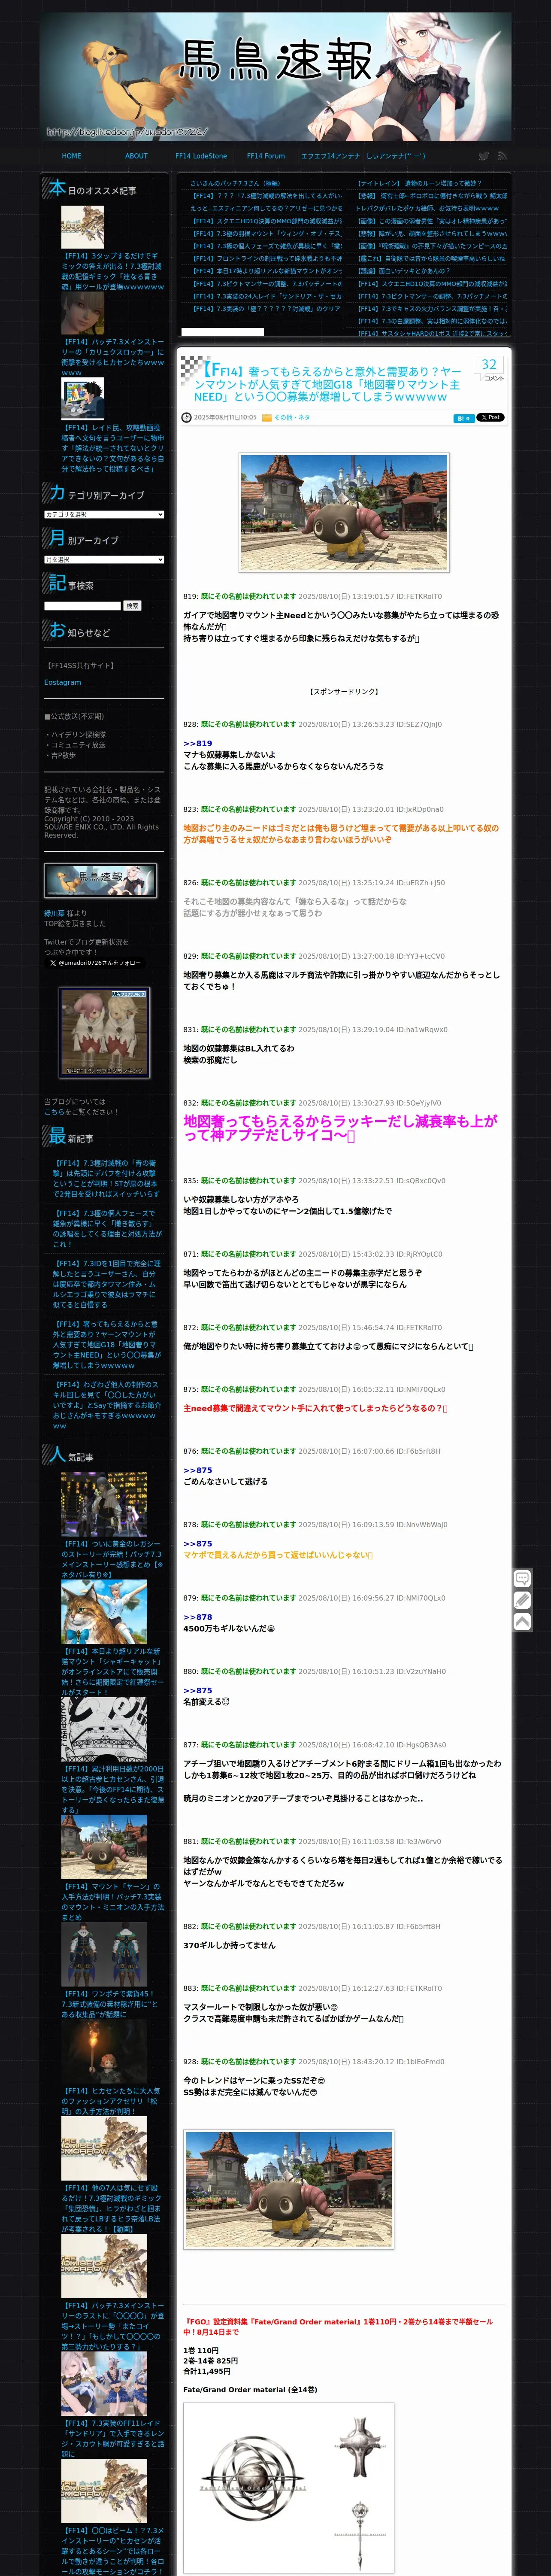Image resolution: width=551 pixels, height=2576 pixels.
Task: Open popular article シャギーキャット猫マウント
Action: [x=112, y=1672]
